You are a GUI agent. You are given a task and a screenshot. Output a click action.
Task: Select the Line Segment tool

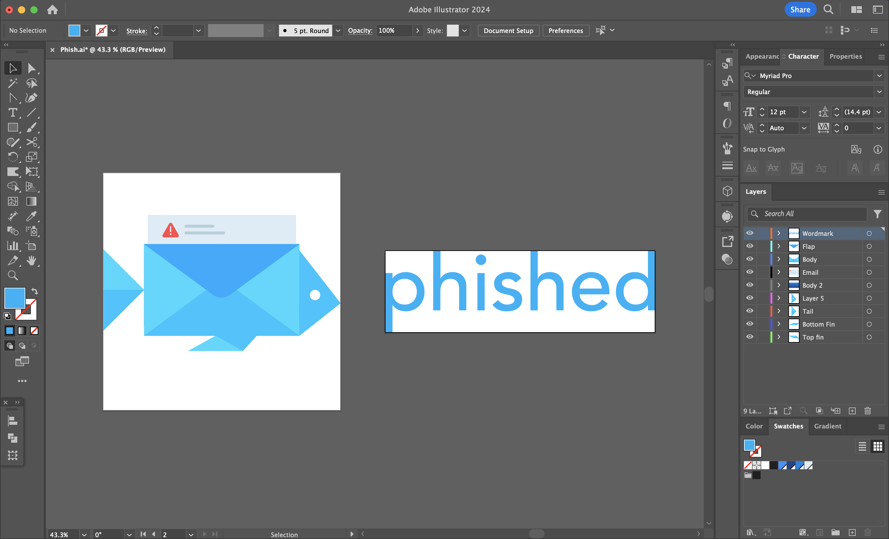[31, 113]
